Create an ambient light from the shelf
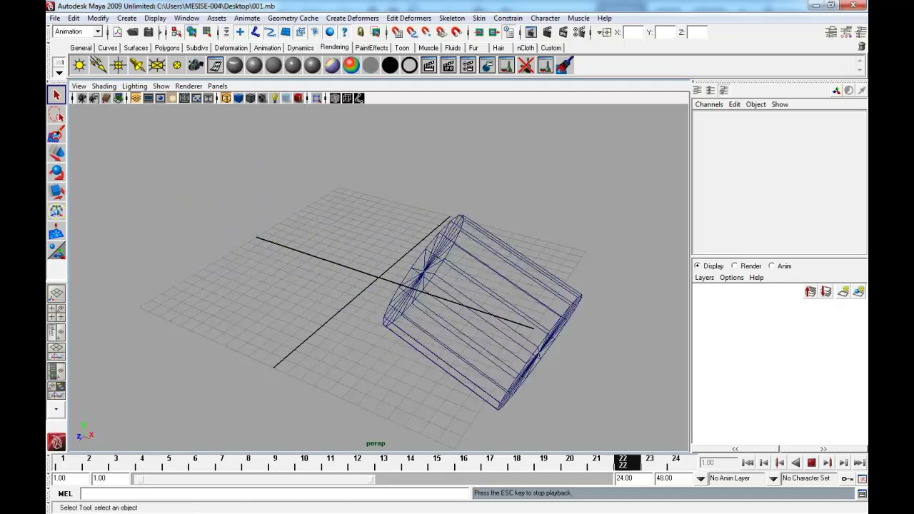Screen dimensions: 914x514 click(x=79, y=66)
